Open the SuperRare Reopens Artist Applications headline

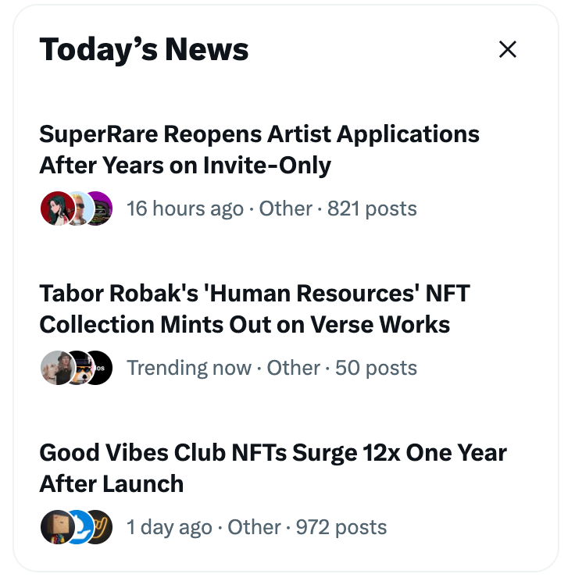(259, 149)
